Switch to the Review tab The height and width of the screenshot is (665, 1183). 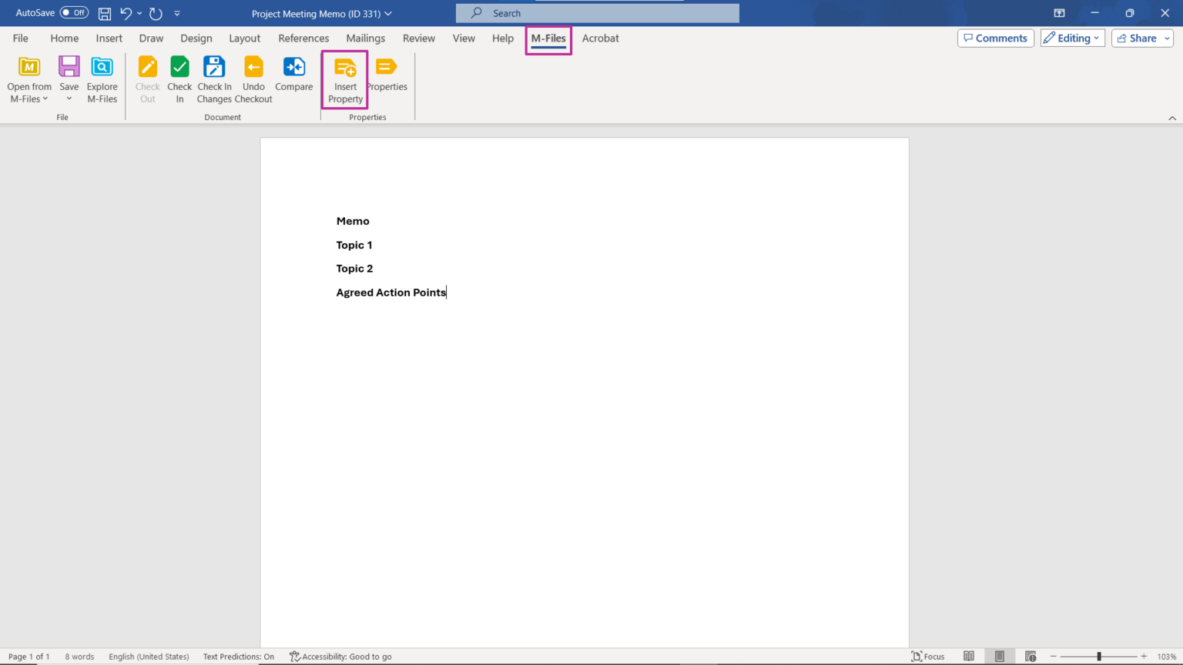pos(418,38)
